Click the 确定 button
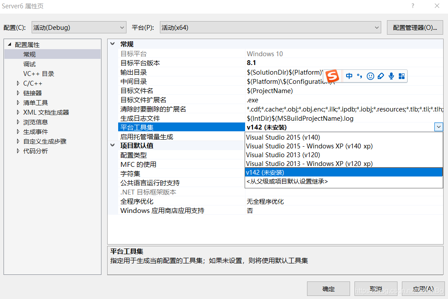The image size is (448, 299). tap(328, 289)
